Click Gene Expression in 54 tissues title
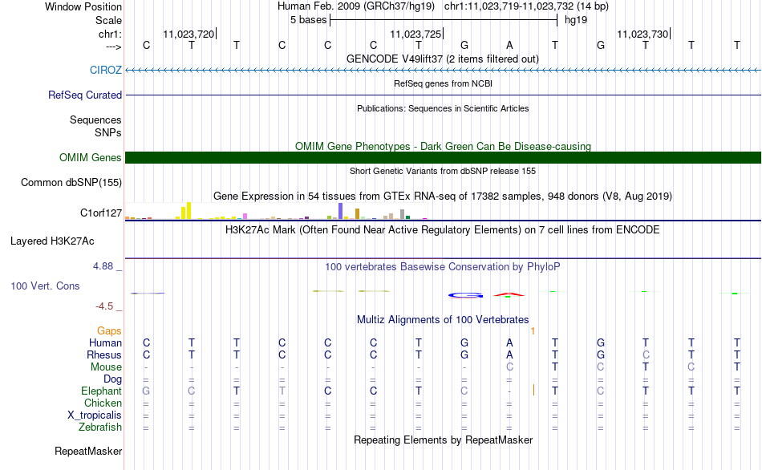762x470 pixels. coord(443,197)
